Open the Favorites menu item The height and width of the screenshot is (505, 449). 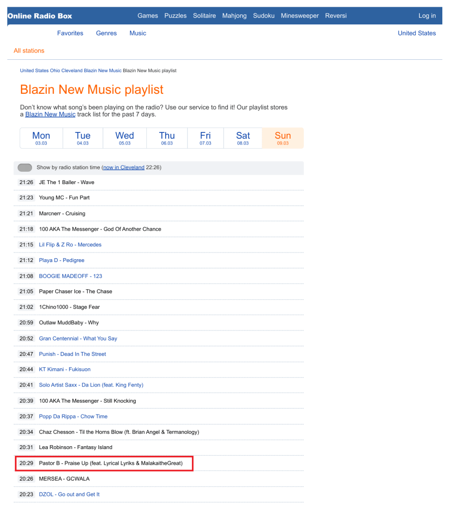coord(70,33)
